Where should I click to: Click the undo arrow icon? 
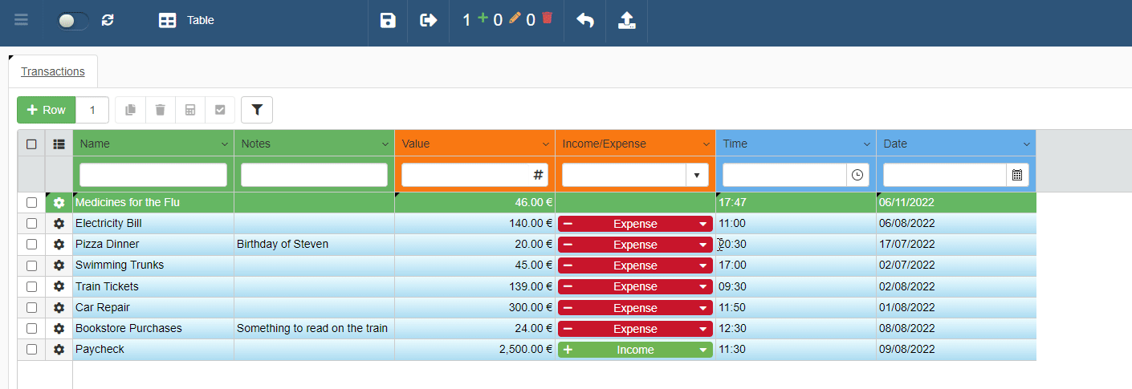(585, 21)
